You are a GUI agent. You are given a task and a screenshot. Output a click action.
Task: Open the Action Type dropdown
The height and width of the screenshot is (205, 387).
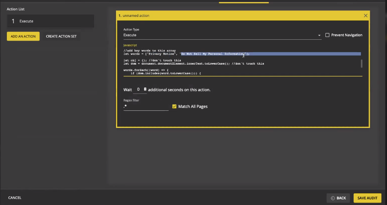click(x=222, y=35)
